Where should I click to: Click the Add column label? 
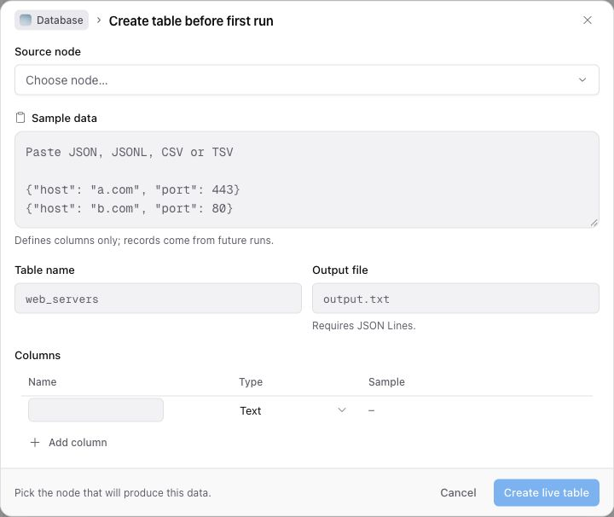(78, 442)
